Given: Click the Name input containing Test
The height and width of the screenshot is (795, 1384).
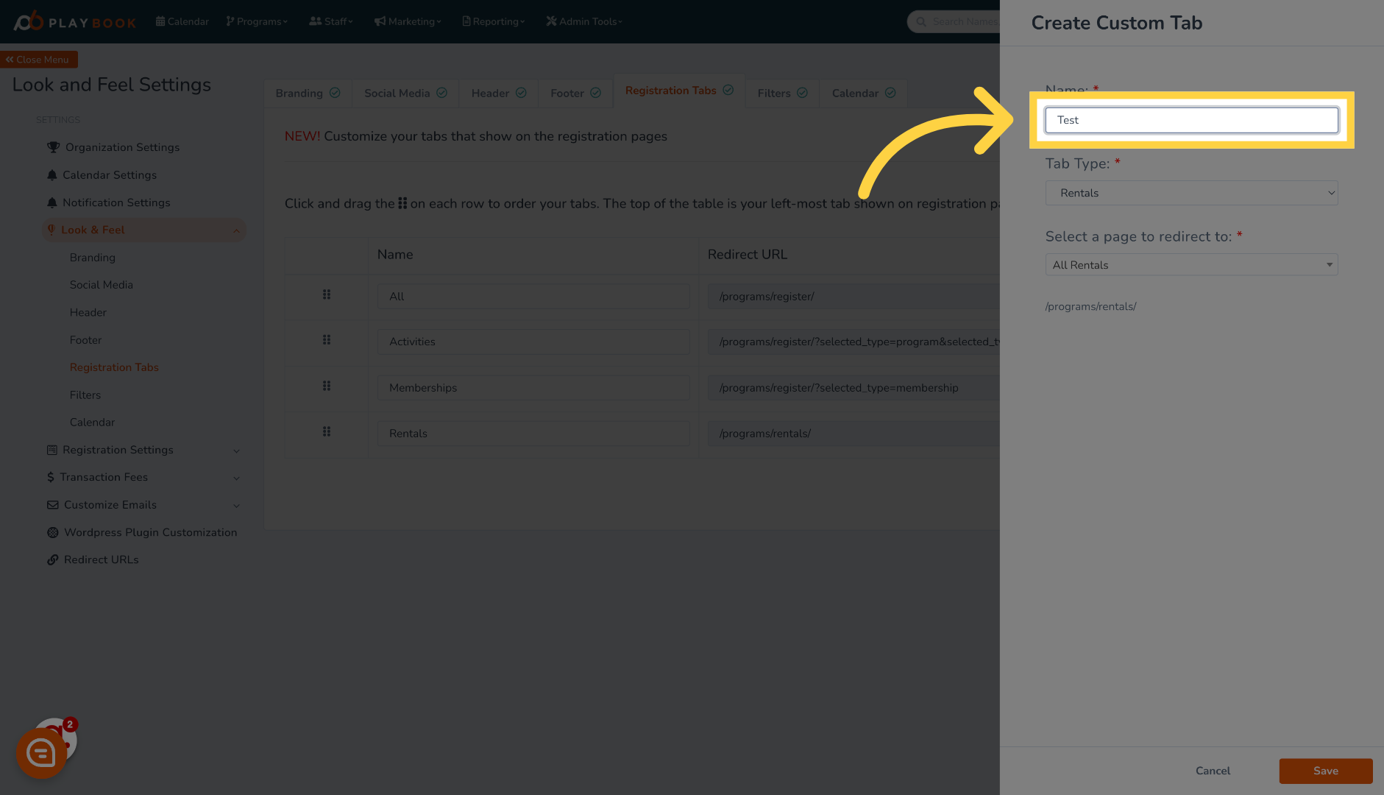Looking at the screenshot, I should [1191, 119].
